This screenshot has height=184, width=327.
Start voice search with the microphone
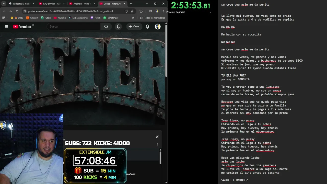(x=118, y=27)
